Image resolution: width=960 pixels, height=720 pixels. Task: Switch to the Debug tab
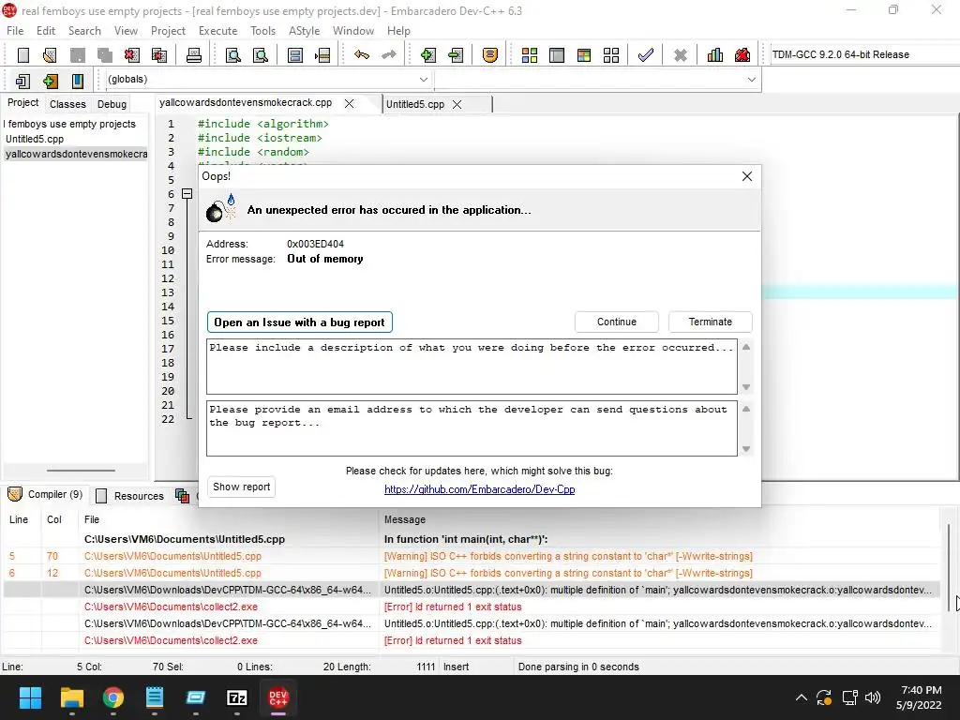112,104
